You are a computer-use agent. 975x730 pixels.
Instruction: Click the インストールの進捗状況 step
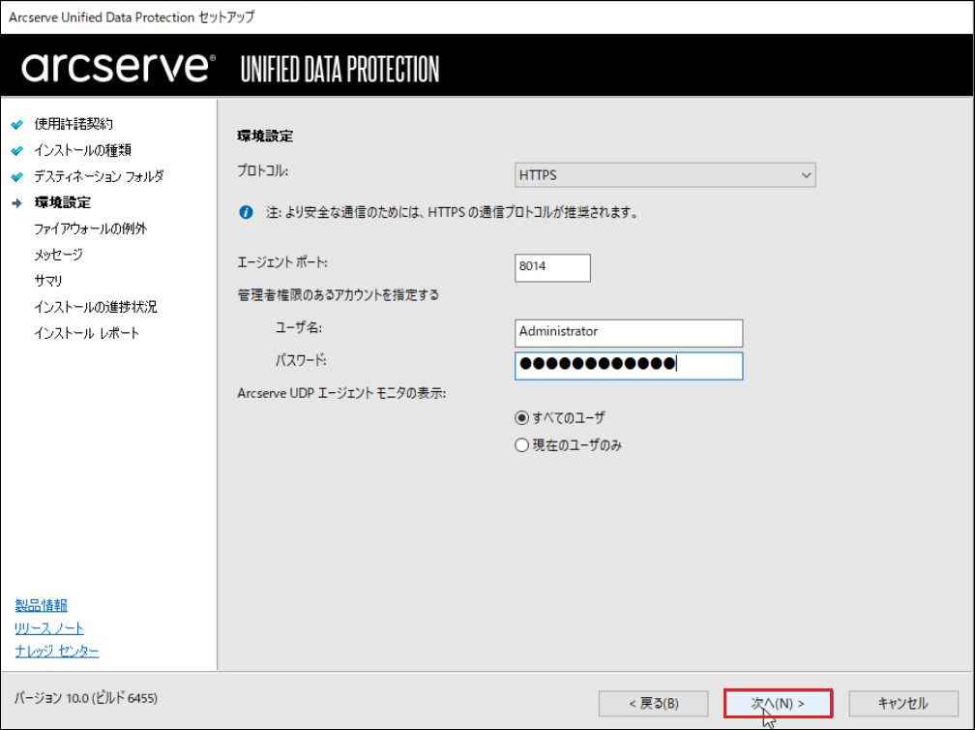(95, 307)
